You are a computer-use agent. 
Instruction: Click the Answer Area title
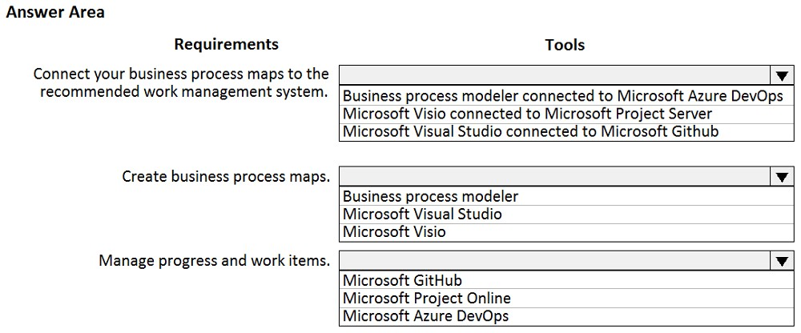(x=55, y=12)
